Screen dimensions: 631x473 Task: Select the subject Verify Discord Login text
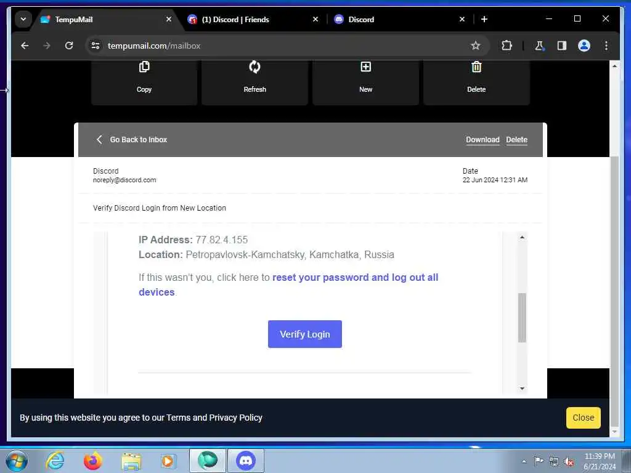(x=160, y=208)
